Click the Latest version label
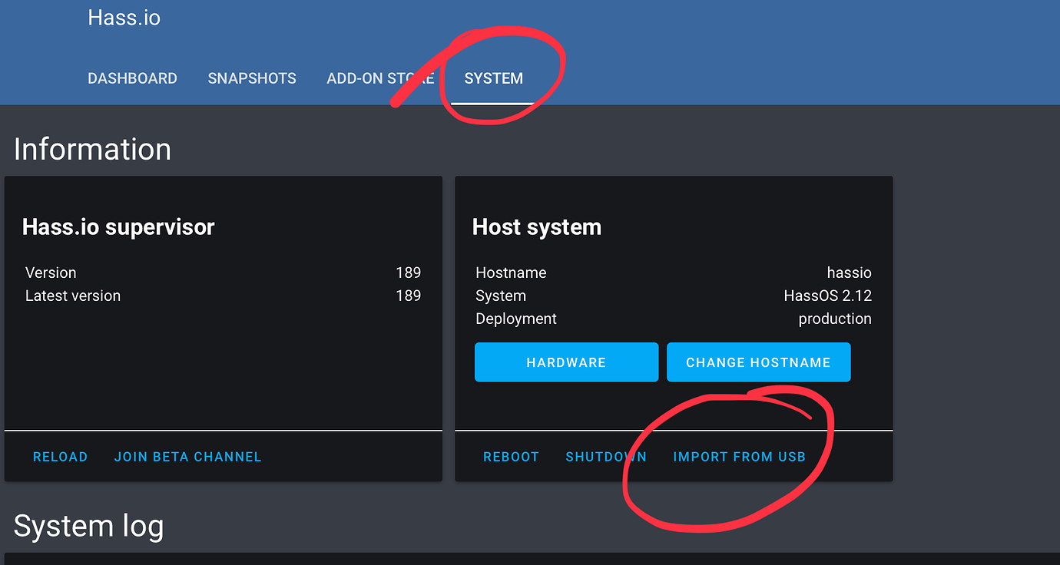The image size is (1060, 565). [x=73, y=296]
